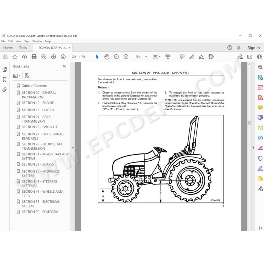Open the Find text magnifier tool

(x=44, y=57)
